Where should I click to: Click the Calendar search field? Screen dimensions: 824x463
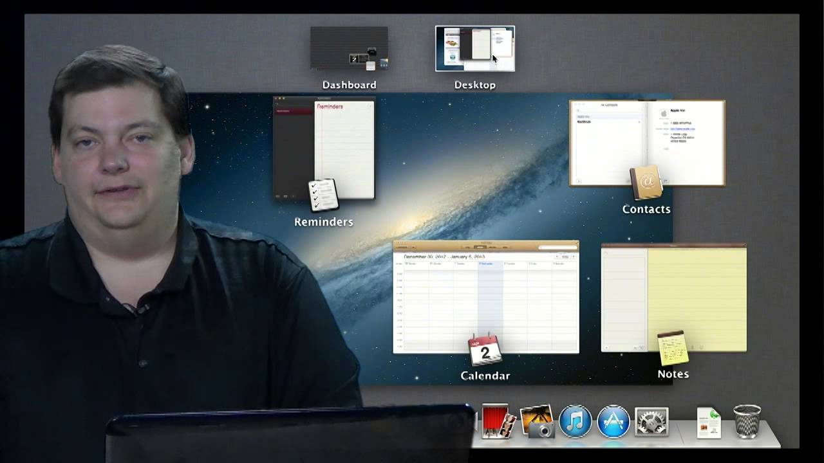557,248
